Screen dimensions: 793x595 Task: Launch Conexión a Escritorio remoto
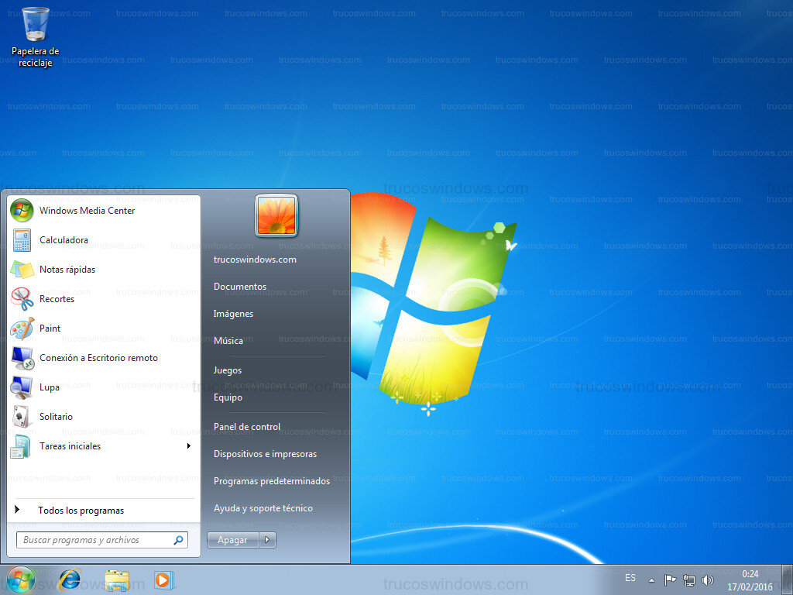click(98, 357)
